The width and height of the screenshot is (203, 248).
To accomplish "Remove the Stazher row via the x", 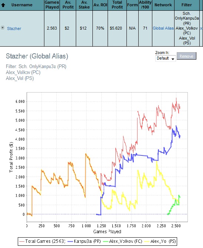I will point(201,29).
